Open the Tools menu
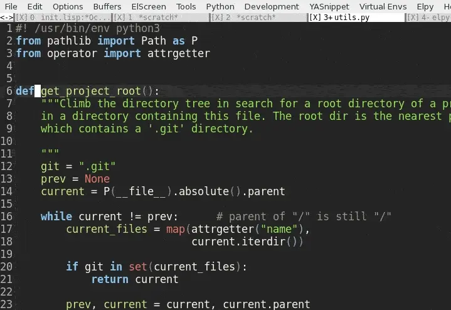 (x=186, y=6)
